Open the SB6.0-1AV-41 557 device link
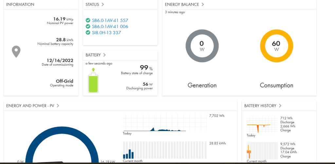Viewport: 335px width, 164px height. pyautogui.click(x=110, y=20)
